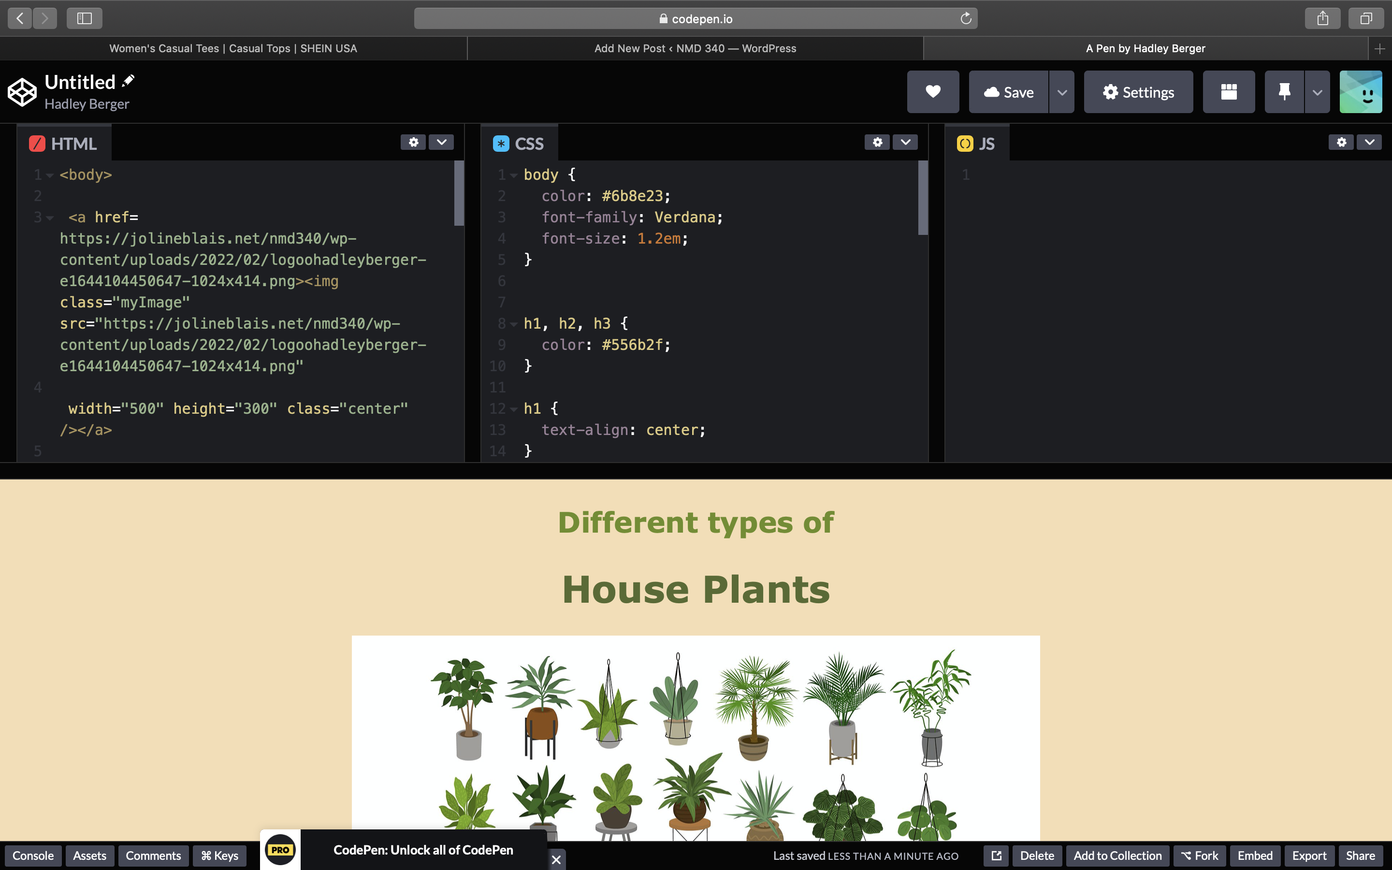Click the Settings button
1392x870 pixels.
(1138, 92)
